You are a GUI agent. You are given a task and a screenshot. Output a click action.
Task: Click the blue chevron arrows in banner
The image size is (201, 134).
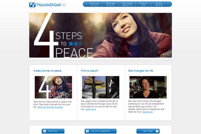(78, 44)
